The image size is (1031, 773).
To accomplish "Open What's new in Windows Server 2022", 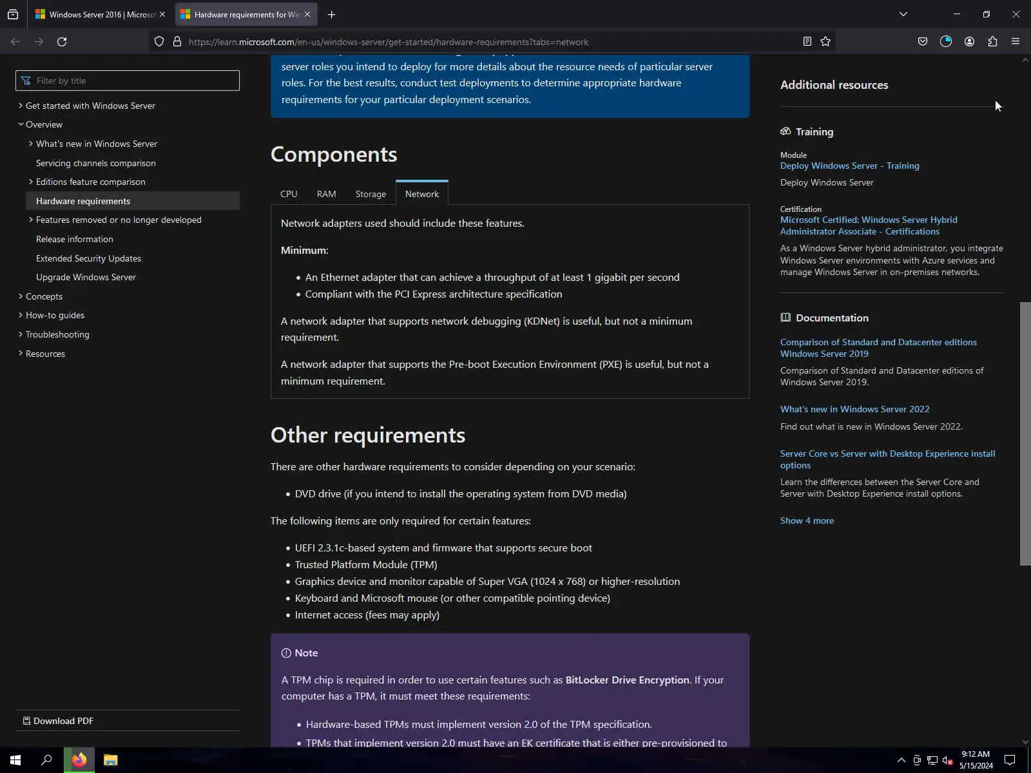I will tap(855, 409).
